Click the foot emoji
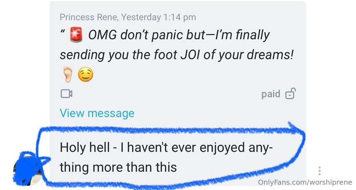Image resolution: width=356 pixels, height=190 pixels. (x=68, y=74)
